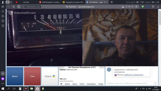Add a sidebar item with plus button
161x91 pixels.
pyautogui.click(x=3, y=74)
